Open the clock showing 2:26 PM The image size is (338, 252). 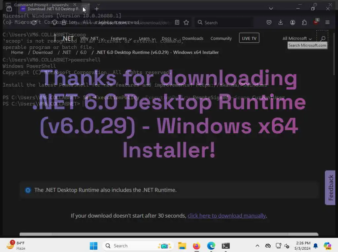[x=303, y=246]
